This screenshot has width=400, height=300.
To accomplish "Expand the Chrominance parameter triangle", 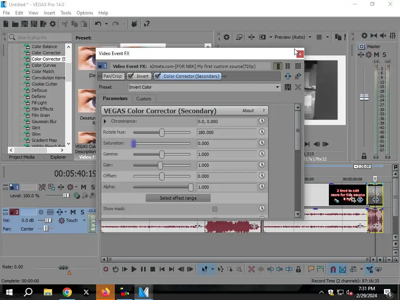I will [105, 121].
